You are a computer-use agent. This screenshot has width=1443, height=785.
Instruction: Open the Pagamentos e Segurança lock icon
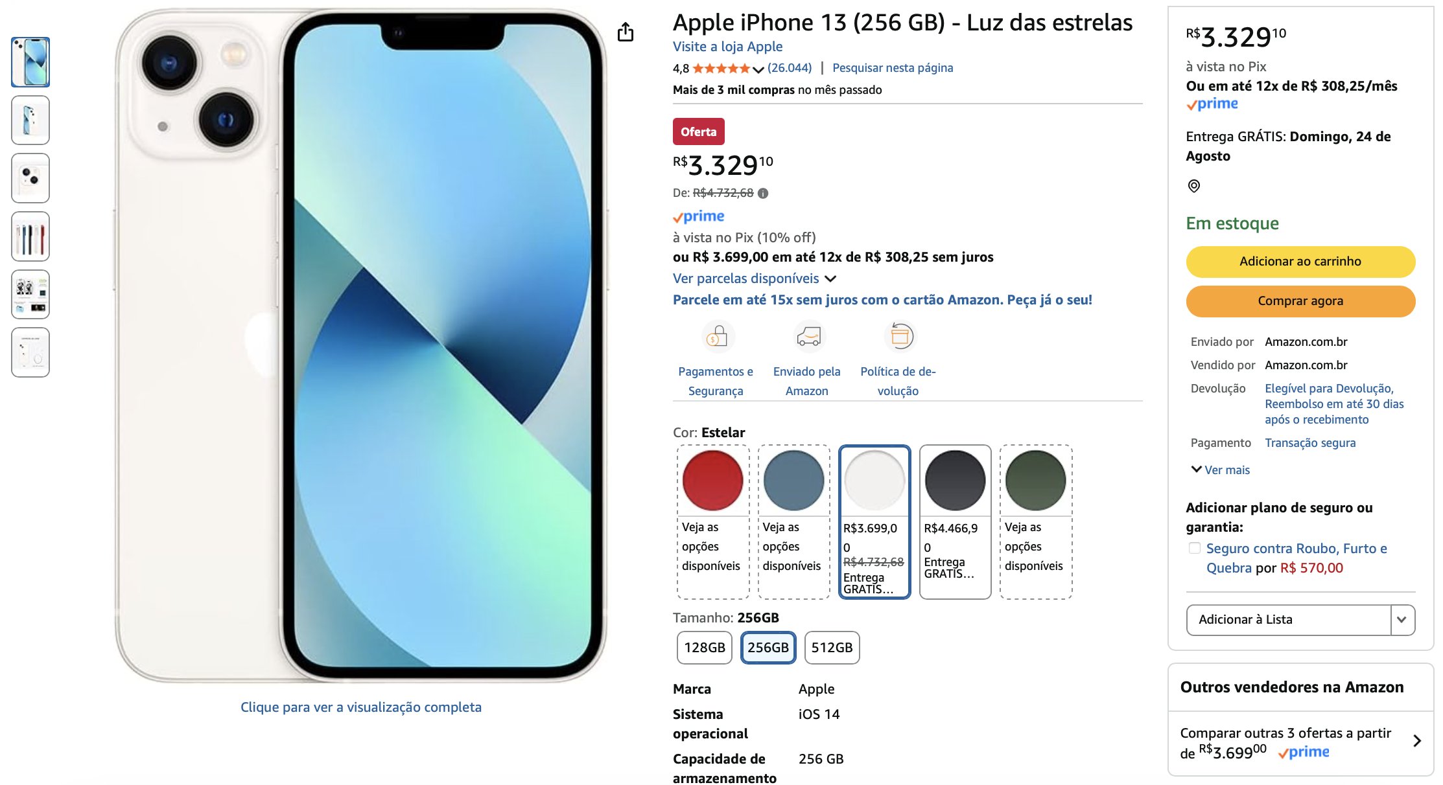[x=718, y=337]
